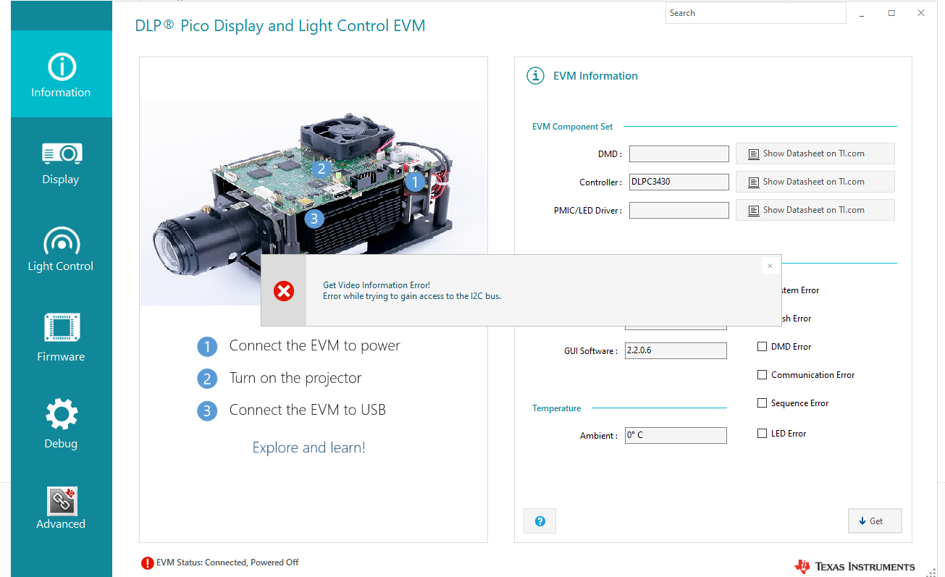The image size is (945, 577).
Task: Click the EVM Information header icon
Action: click(535, 75)
